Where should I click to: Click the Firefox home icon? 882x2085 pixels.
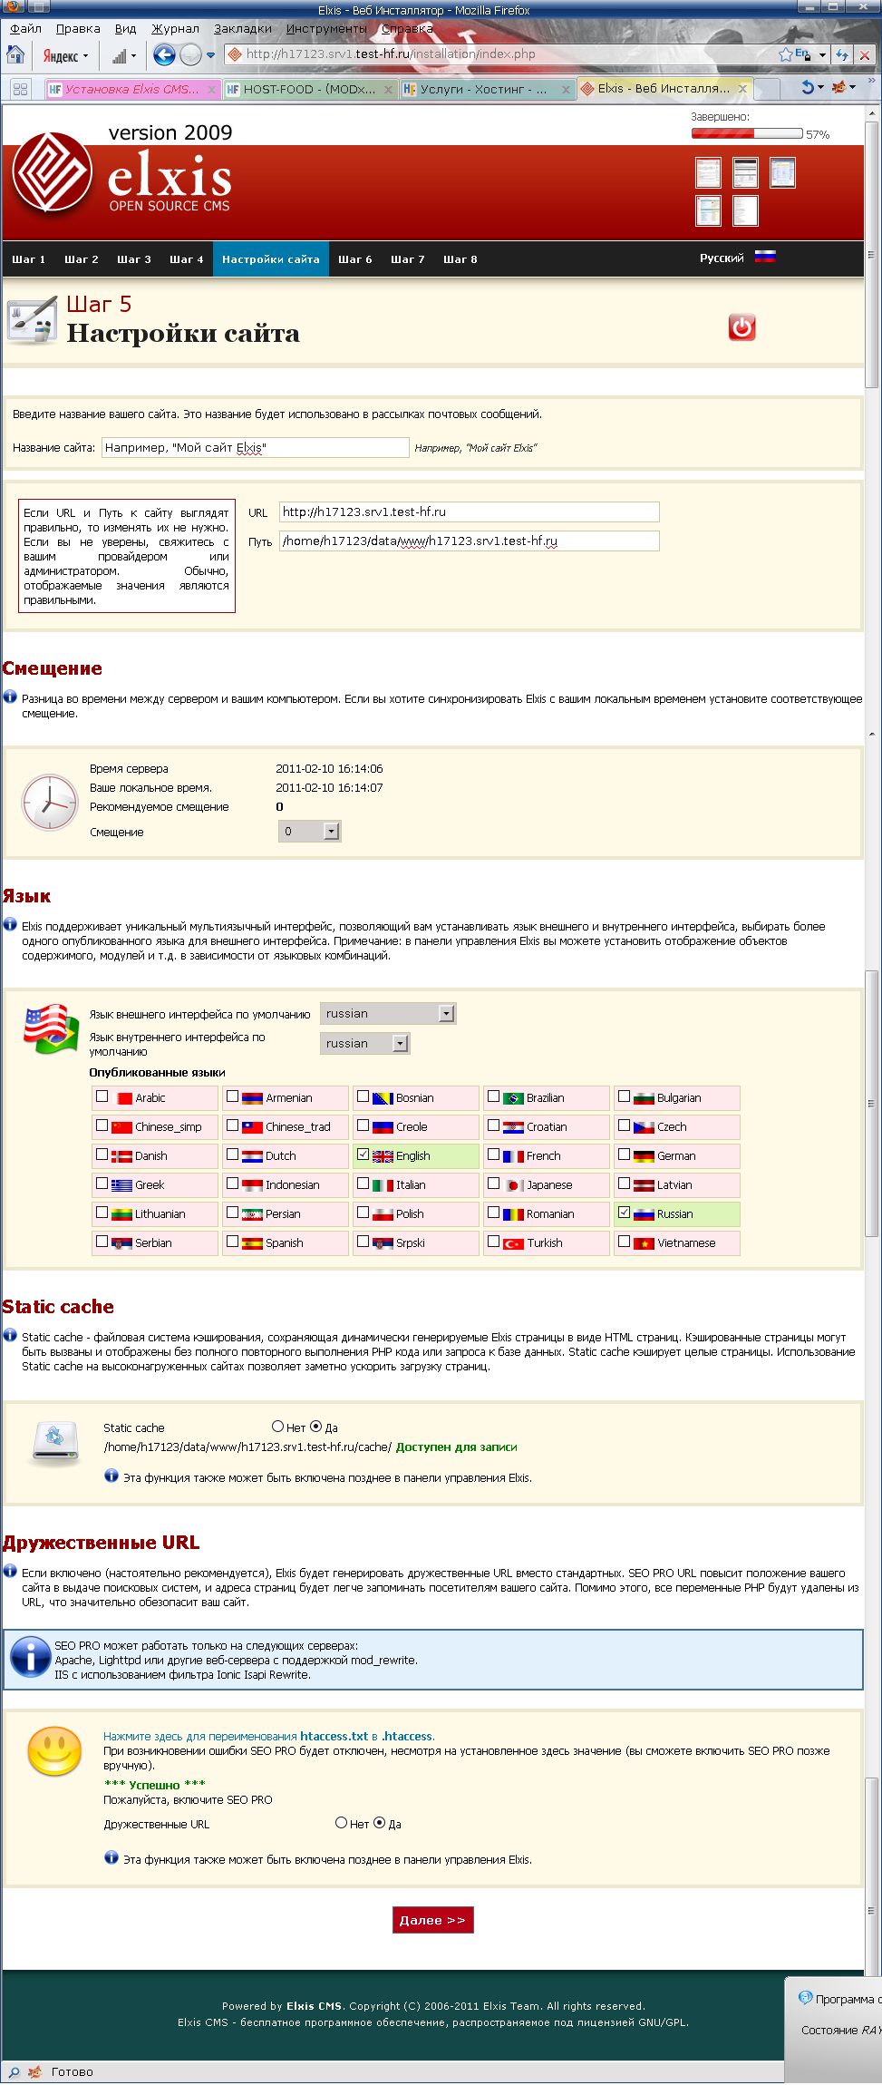coord(15,54)
